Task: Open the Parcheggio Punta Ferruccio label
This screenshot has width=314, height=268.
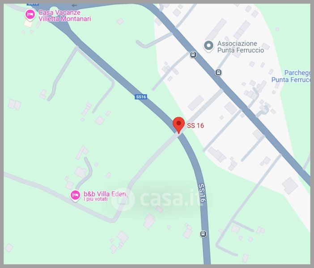Action: 291,76
